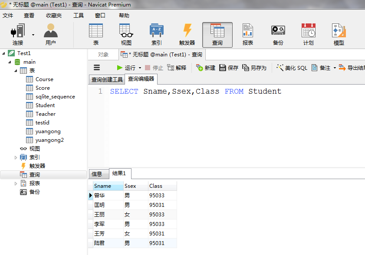Click Beautify SQL (美化 SQL) button

292,68
